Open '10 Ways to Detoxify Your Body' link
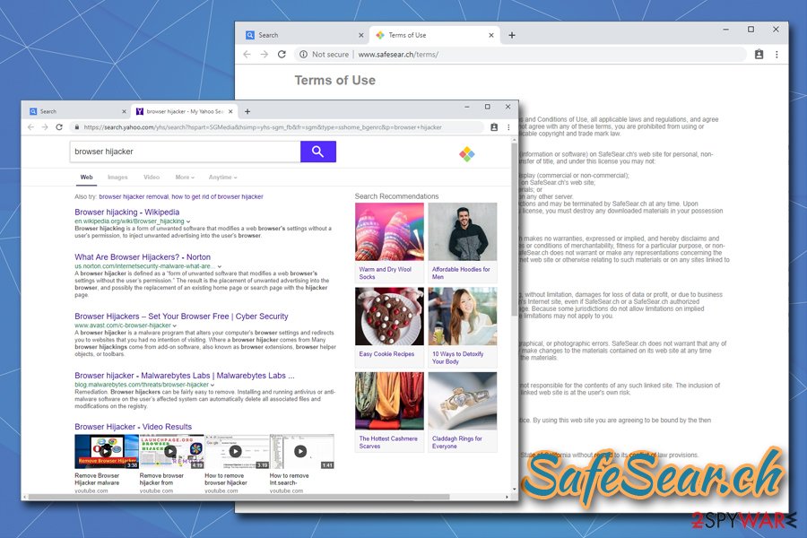This screenshot has height=538, width=807. (457, 358)
